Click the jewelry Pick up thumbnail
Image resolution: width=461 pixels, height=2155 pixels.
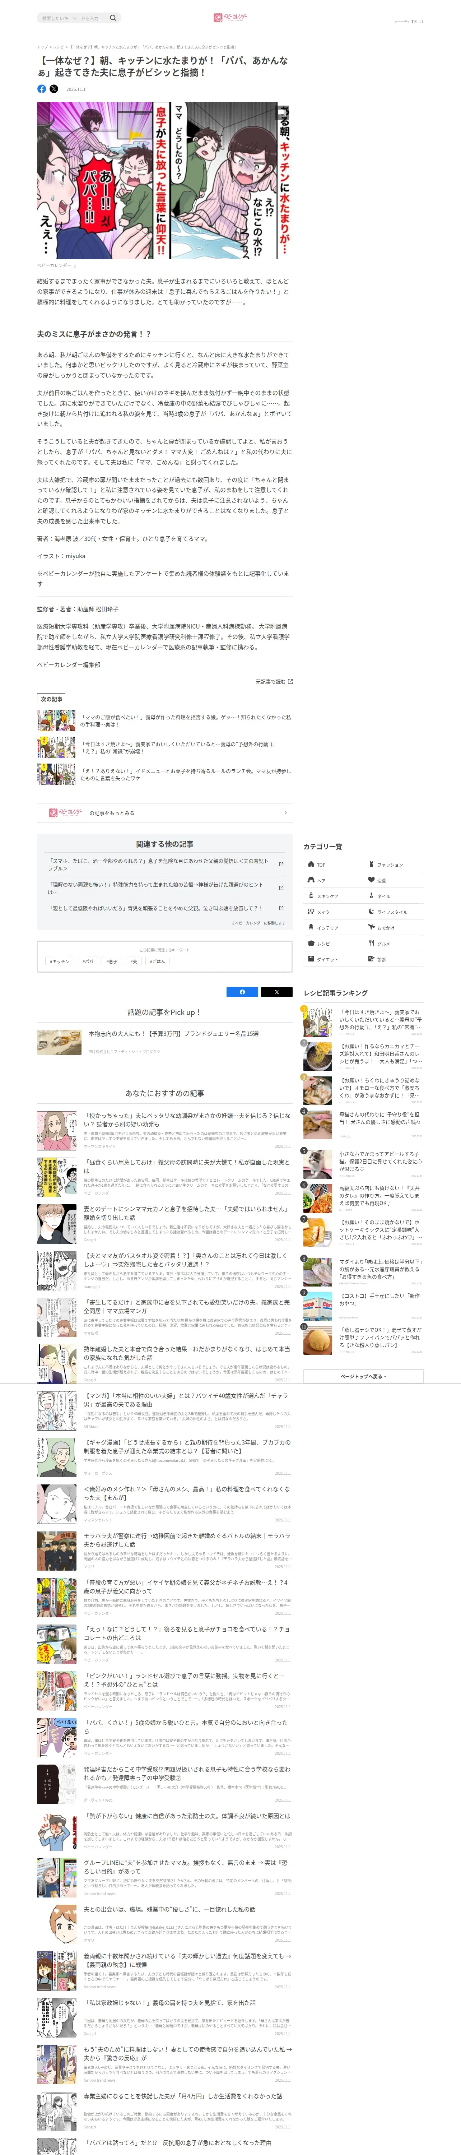59,1042
